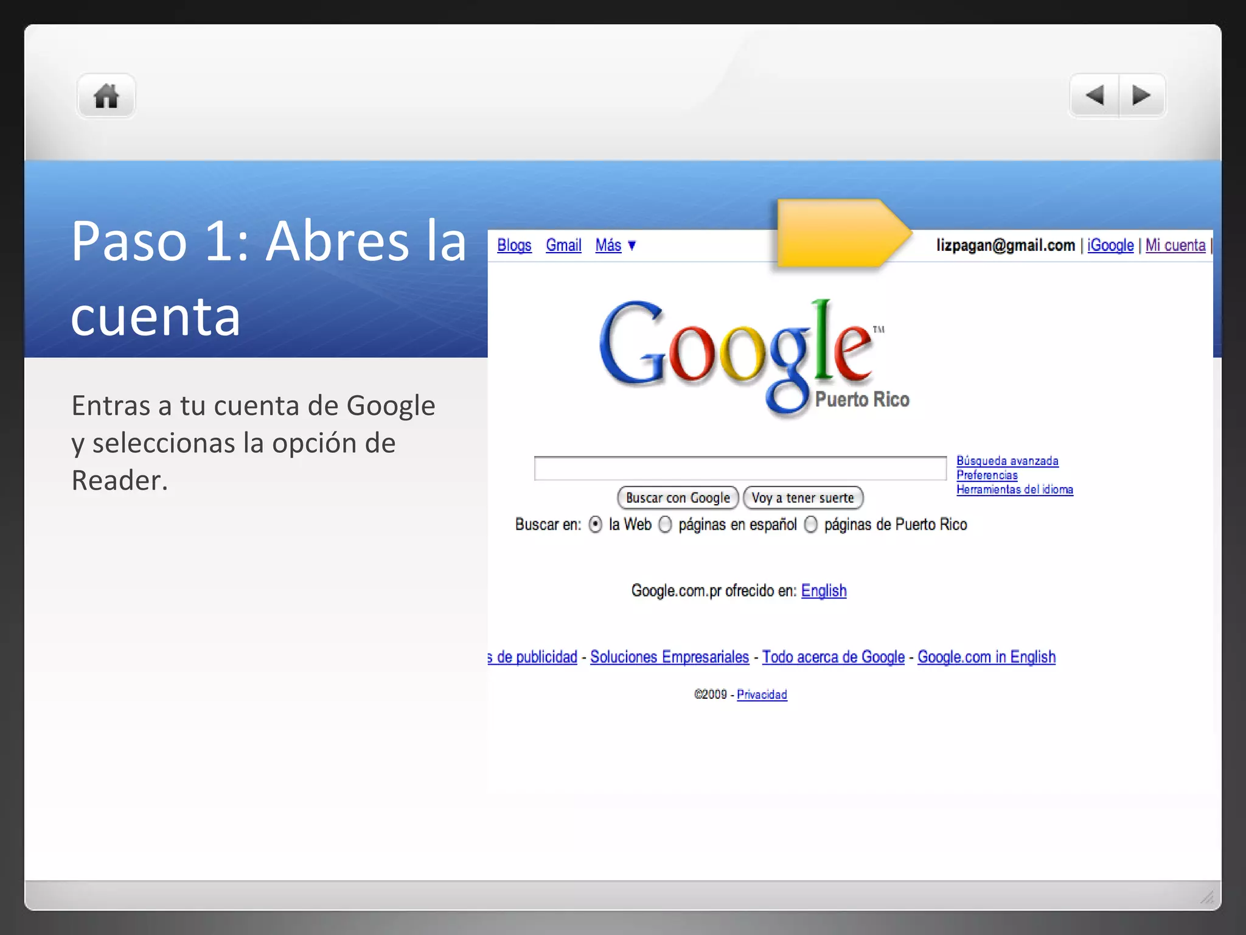Image resolution: width=1246 pixels, height=935 pixels.
Task: Open the Gmail link
Action: pos(563,245)
